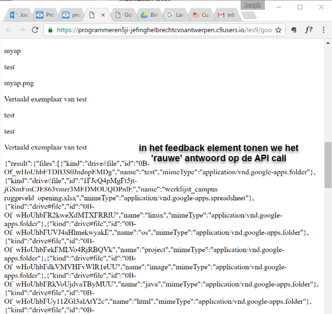Viewport: 332px width, 314px height.
Task: Click the scrollbar up arrow
Action: click(328, 43)
